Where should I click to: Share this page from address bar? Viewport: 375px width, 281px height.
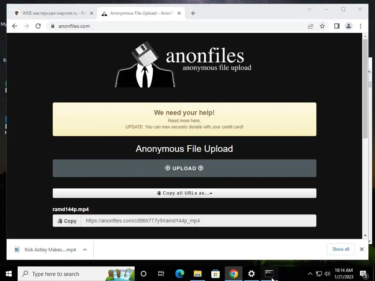311,26
